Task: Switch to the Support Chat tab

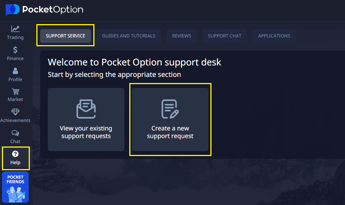Action: [x=225, y=36]
